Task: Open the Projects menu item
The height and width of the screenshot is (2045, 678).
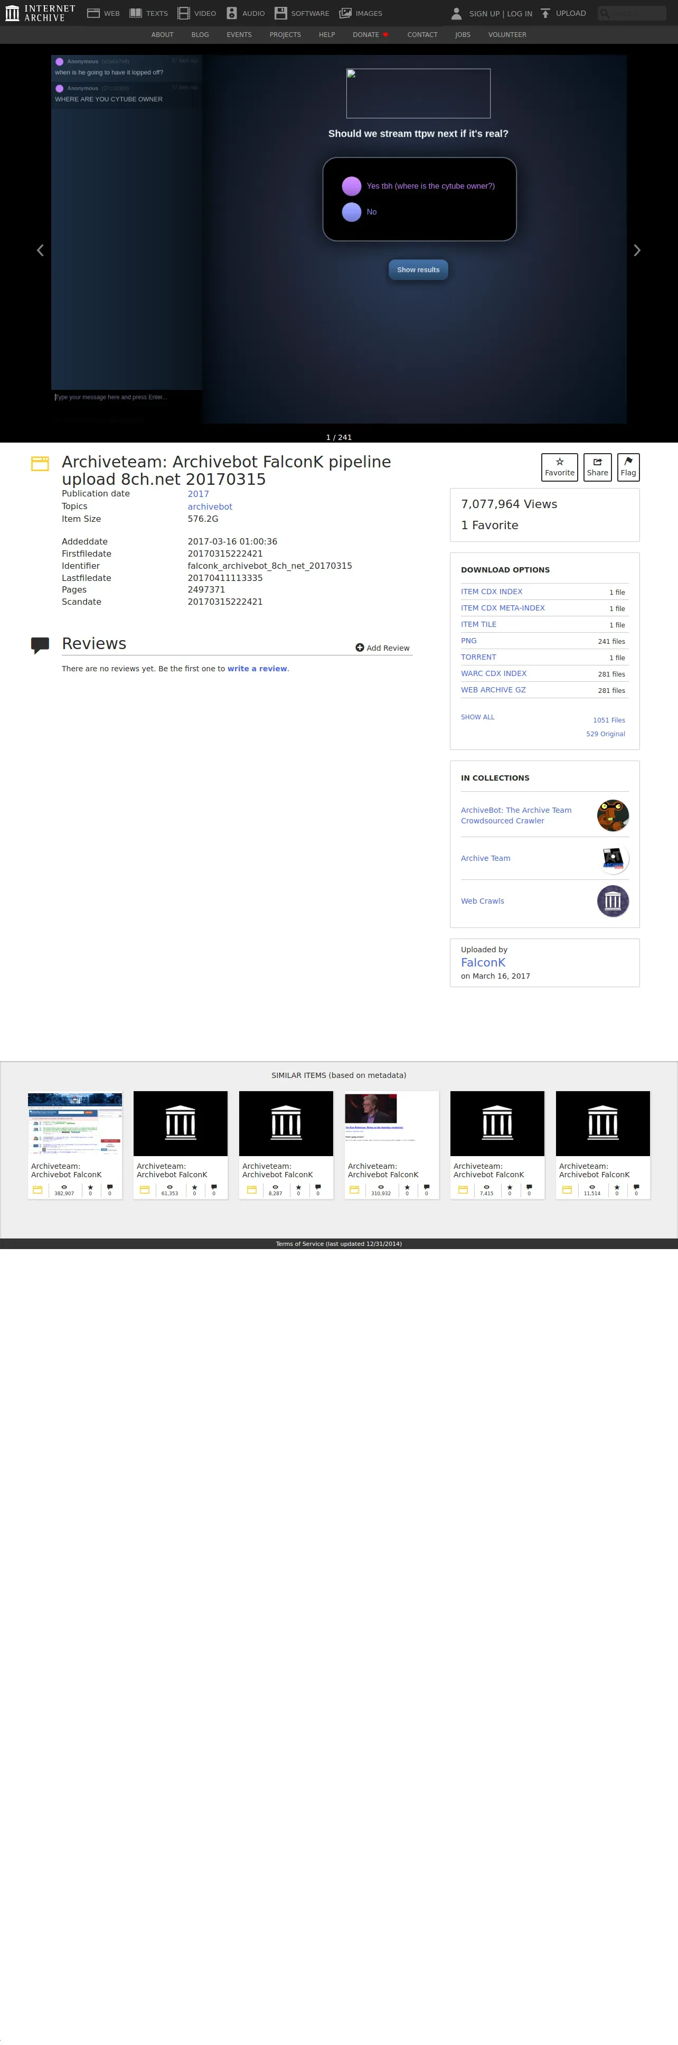Action: click(x=285, y=35)
